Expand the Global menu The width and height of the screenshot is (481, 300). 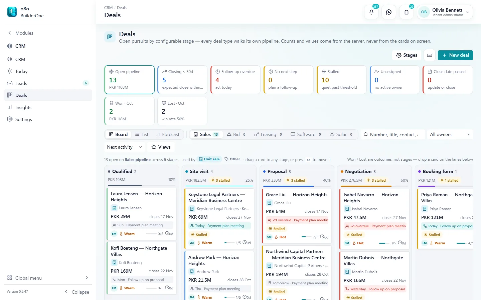[x=48, y=278]
